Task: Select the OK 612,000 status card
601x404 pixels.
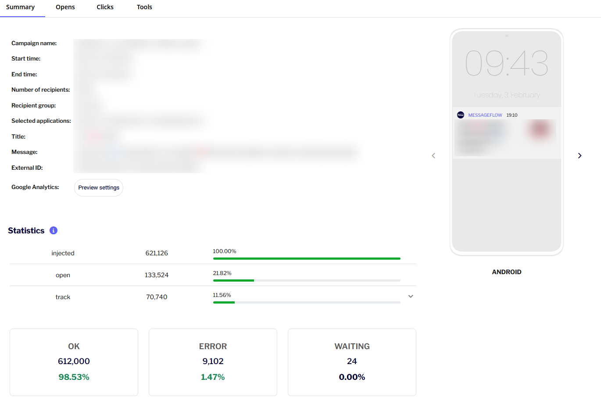Action: click(x=74, y=362)
